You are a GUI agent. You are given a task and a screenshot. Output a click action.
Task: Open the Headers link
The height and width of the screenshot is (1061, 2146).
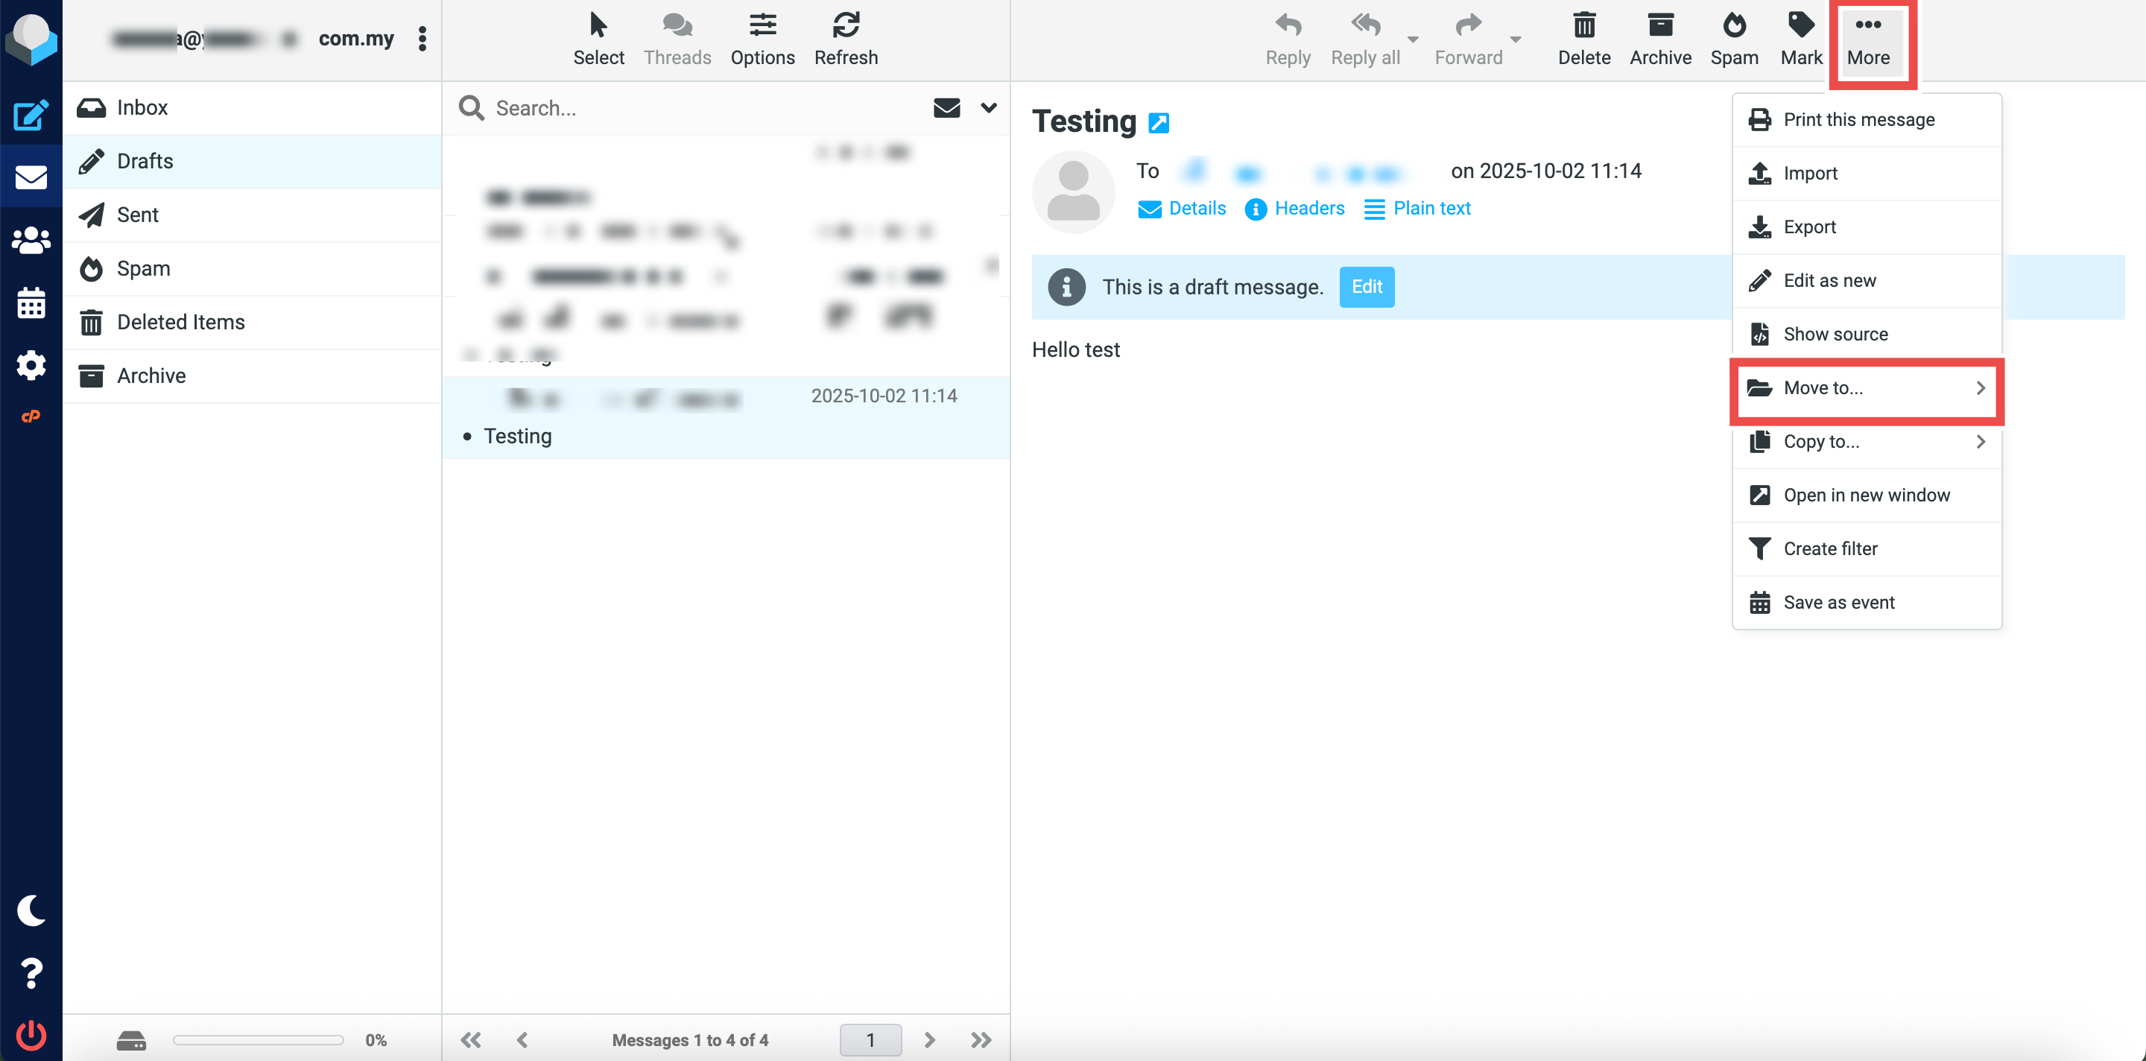[x=1294, y=208]
